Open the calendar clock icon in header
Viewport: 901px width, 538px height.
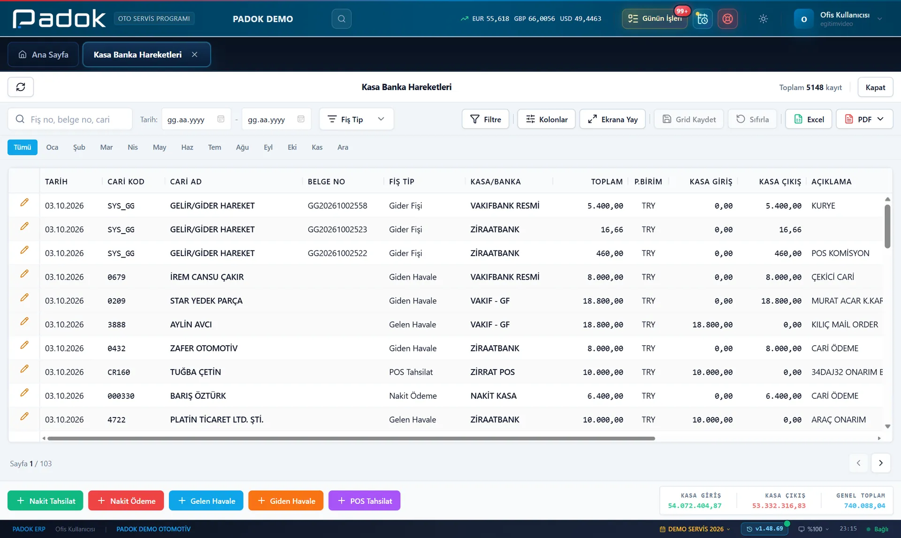click(702, 19)
